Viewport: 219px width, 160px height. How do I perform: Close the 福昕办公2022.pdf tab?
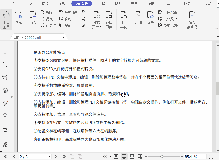[x=64, y=38]
